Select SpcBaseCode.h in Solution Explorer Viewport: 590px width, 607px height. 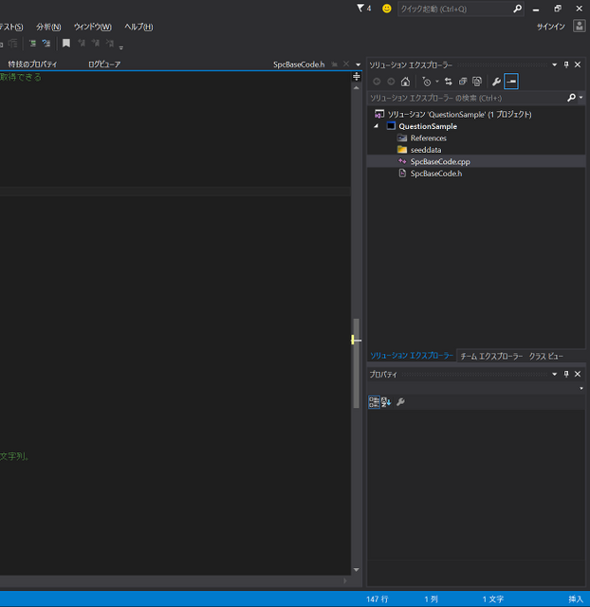point(435,174)
